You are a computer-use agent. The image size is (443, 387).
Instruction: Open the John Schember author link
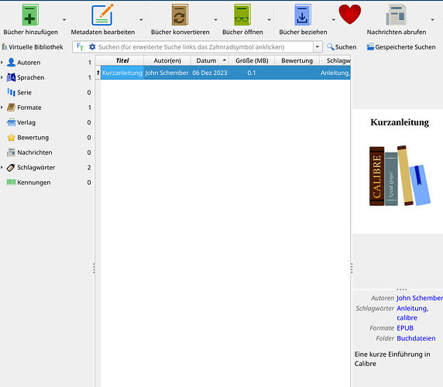420,298
